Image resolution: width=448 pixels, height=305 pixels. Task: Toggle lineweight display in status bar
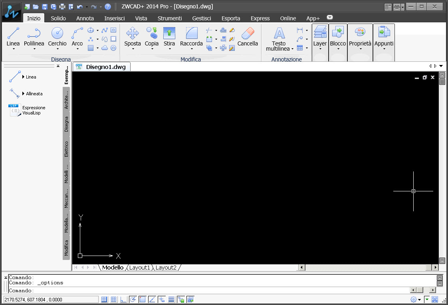tap(171, 299)
